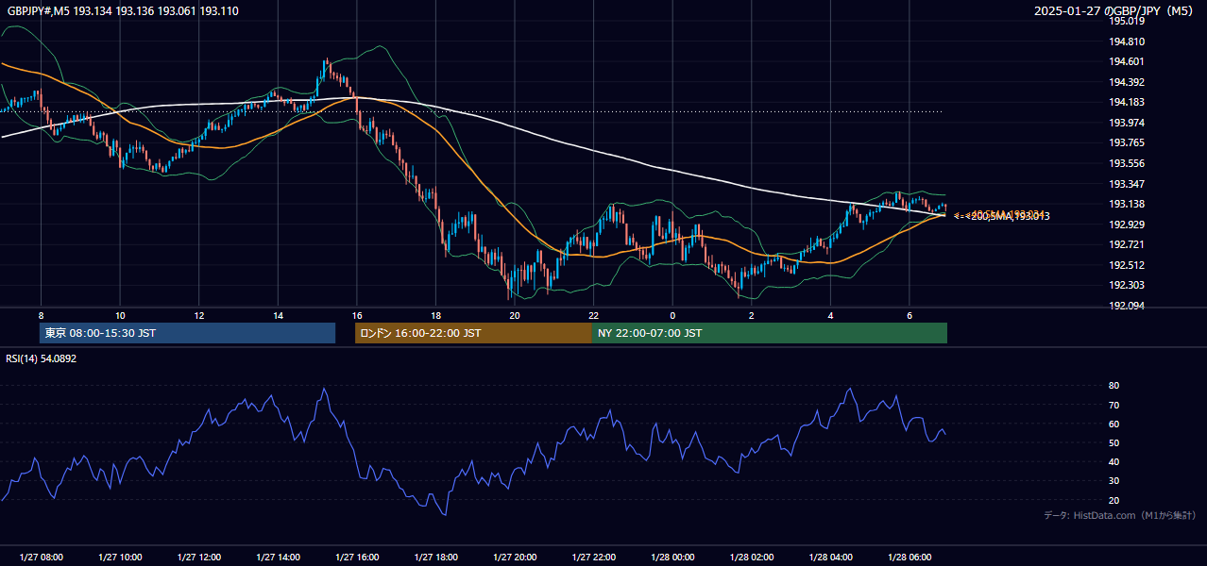Click the 194.183 price axis label
This screenshot has height=566, width=1207.
pos(1125,102)
